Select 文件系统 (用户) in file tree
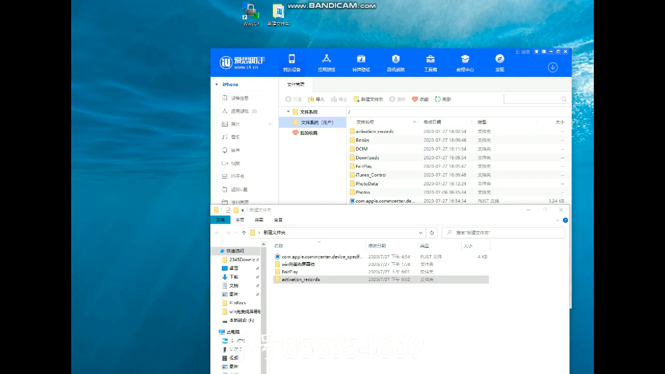 (313, 122)
